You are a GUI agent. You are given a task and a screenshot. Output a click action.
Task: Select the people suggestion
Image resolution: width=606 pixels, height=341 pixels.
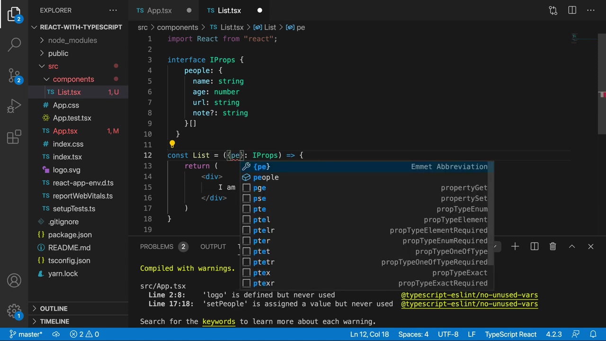coord(367,177)
